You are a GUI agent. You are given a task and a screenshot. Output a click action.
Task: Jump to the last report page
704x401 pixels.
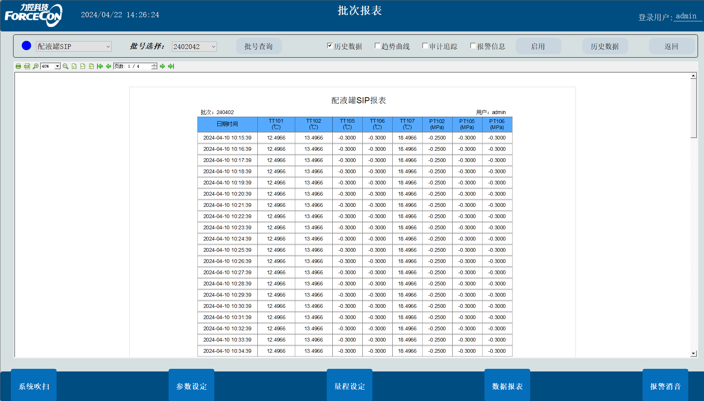click(171, 66)
